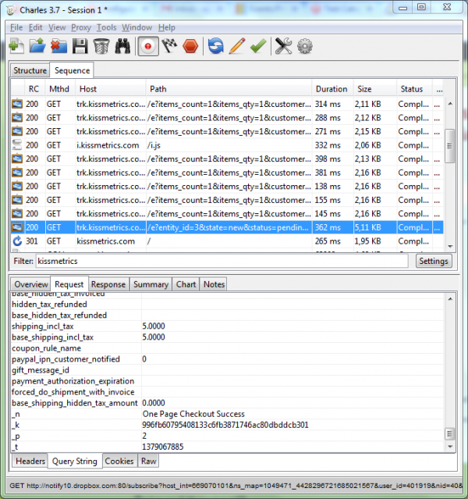Select the highlighted entity_id=3 request row
The height and width of the screenshot is (499, 468).
(x=227, y=227)
